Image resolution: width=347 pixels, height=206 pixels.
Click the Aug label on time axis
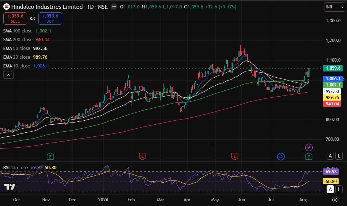303,200
